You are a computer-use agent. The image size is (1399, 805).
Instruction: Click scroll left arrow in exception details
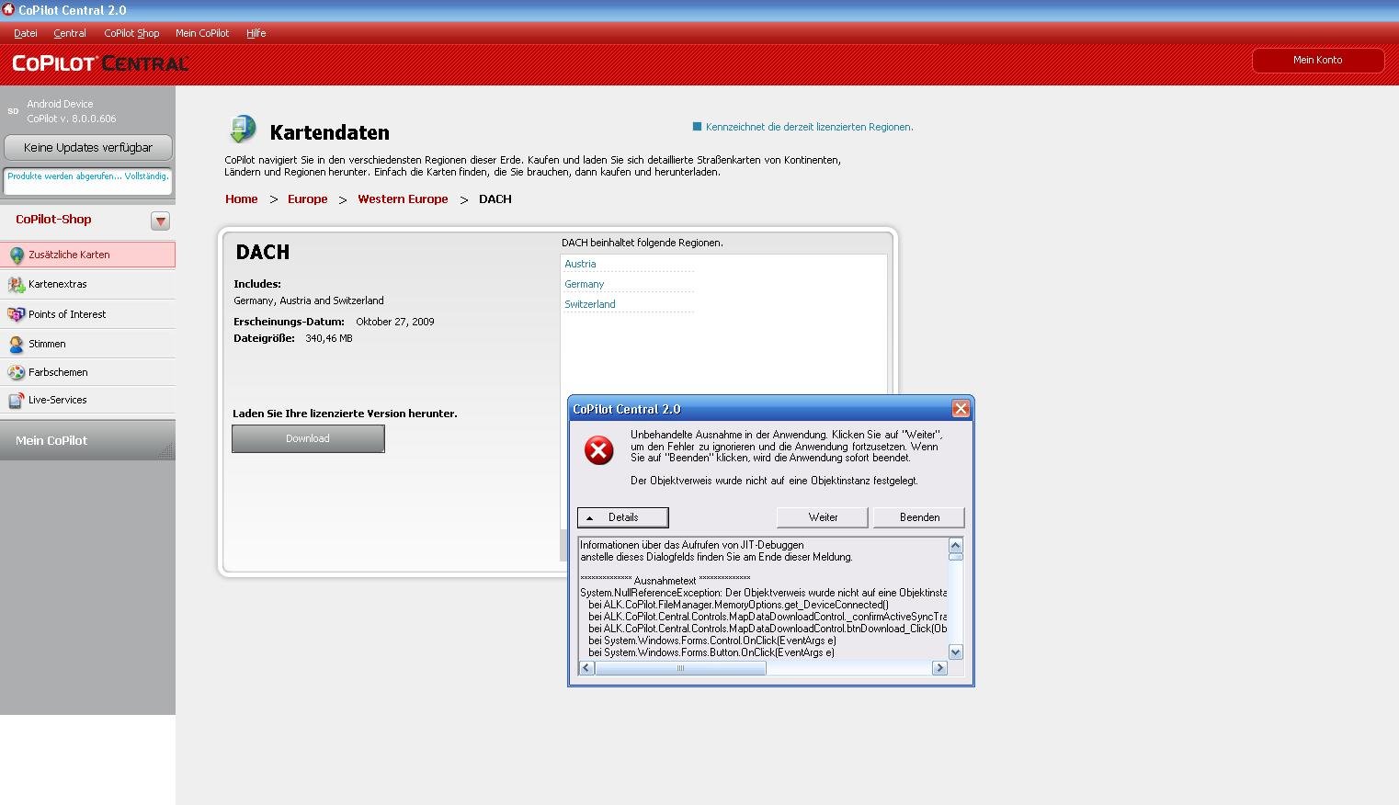pyautogui.click(x=586, y=668)
